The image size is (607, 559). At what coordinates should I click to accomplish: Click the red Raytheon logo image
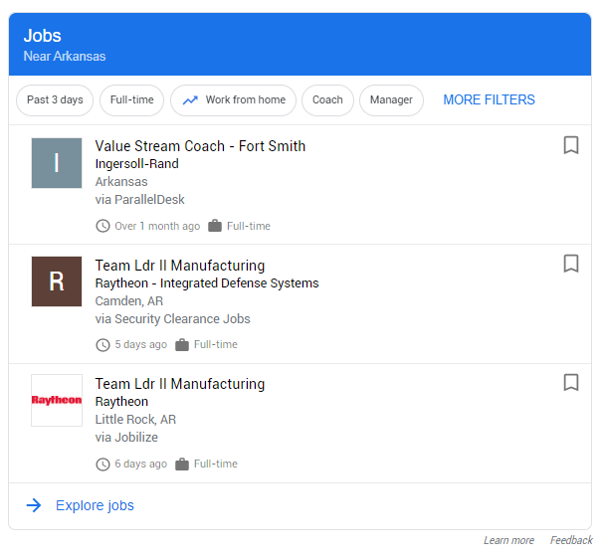(x=57, y=400)
